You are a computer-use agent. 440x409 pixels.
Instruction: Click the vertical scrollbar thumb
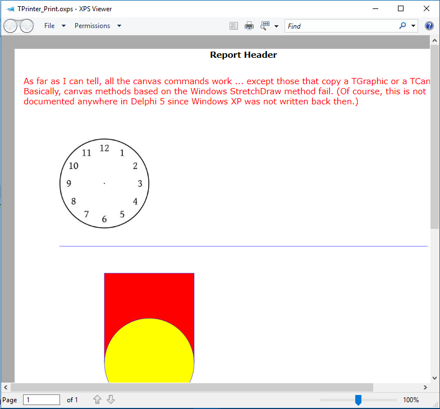tap(434, 137)
